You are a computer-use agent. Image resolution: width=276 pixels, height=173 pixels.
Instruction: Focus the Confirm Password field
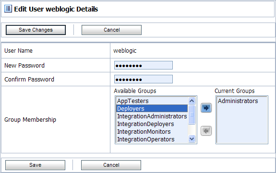tap(144, 79)
